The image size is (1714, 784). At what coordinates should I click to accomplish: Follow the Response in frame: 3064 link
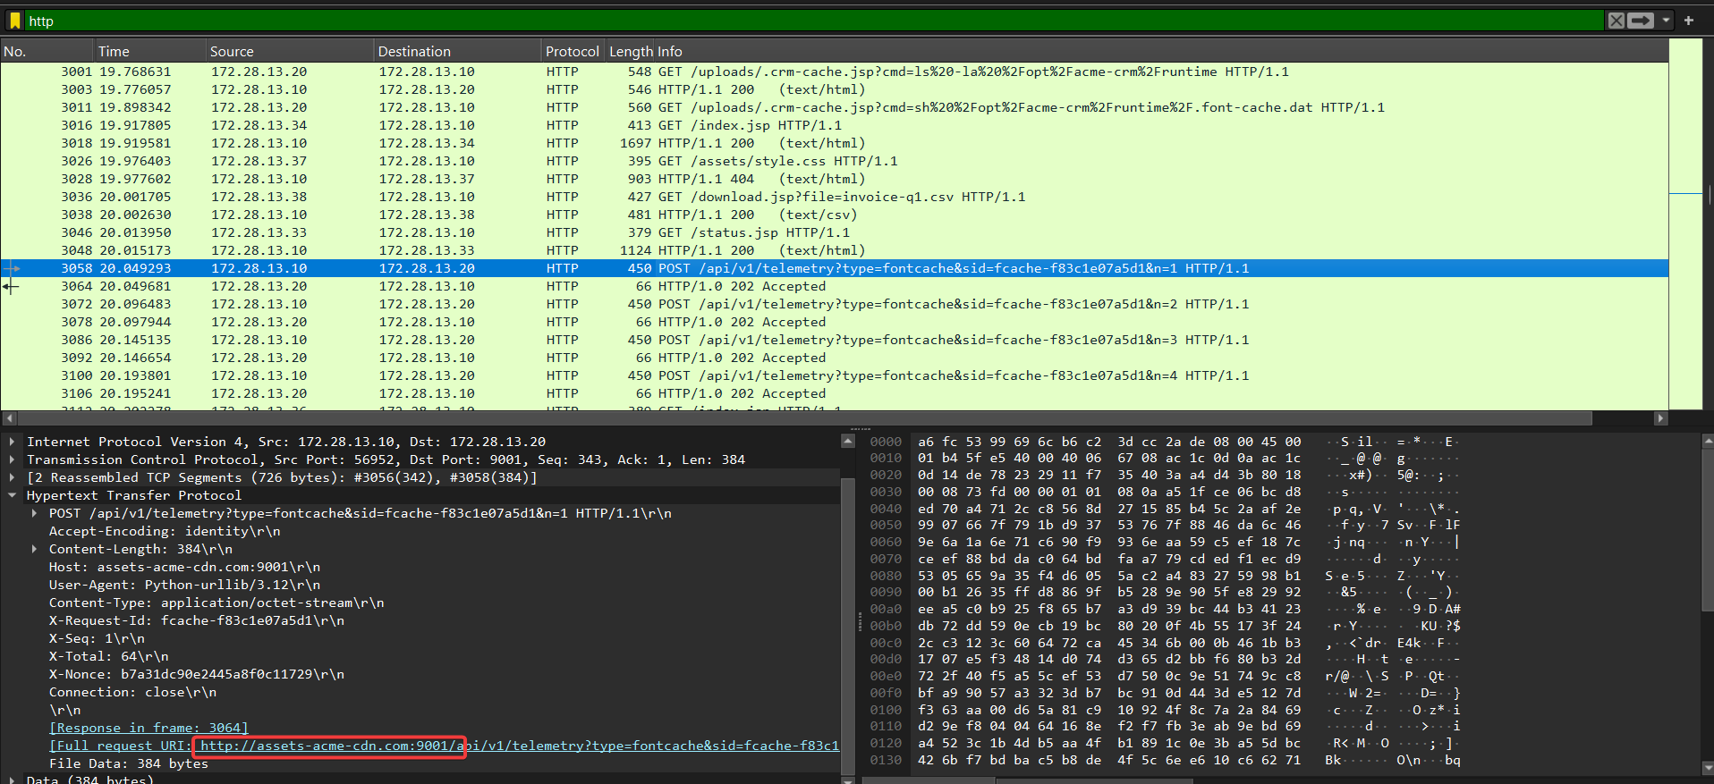(148, 728)
